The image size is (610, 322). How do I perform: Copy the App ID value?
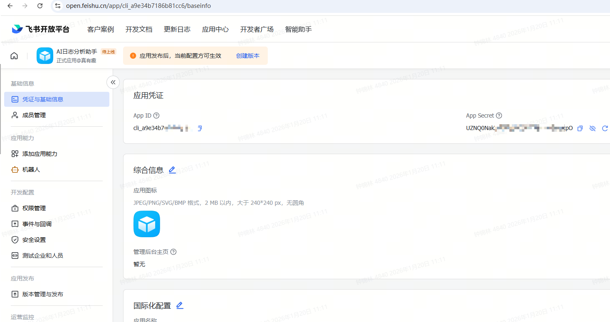[200, 128]
